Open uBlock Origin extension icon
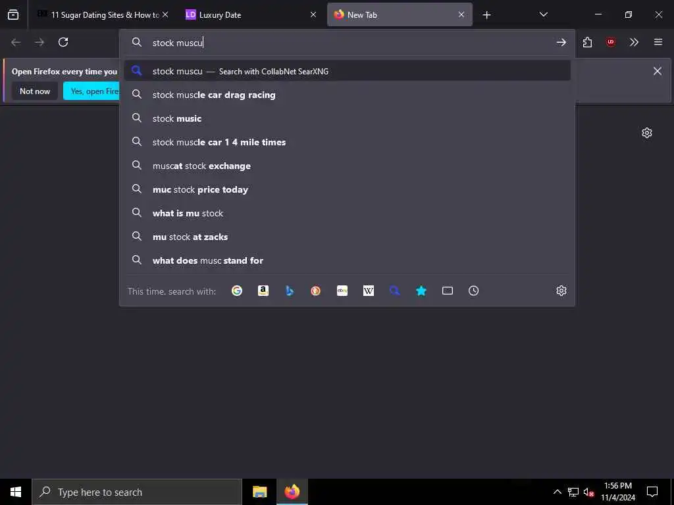 tap(611, 42)
